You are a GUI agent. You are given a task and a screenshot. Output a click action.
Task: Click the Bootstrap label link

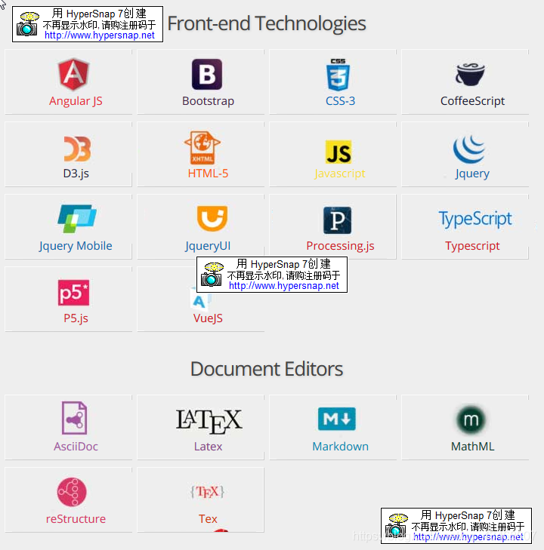pyautogui.click(x=208, y=101)
